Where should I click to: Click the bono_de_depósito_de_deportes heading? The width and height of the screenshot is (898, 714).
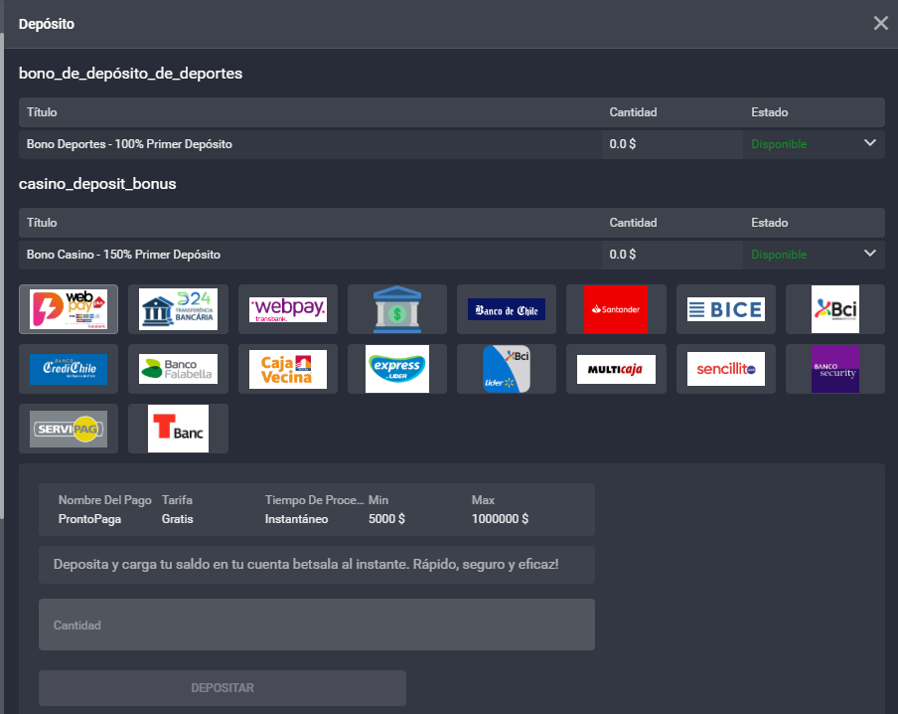[130, 74]
